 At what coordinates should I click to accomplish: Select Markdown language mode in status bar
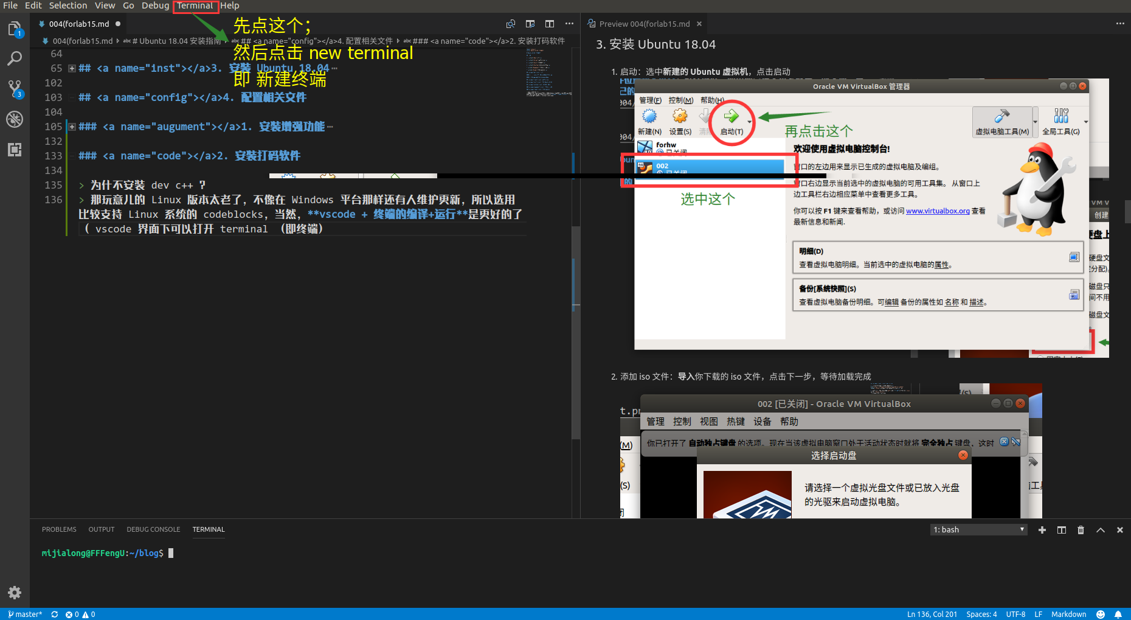tap(1068, 614)
